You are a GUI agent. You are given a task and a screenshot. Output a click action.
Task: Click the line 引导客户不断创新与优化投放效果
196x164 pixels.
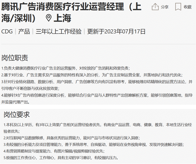pos(30,88)
